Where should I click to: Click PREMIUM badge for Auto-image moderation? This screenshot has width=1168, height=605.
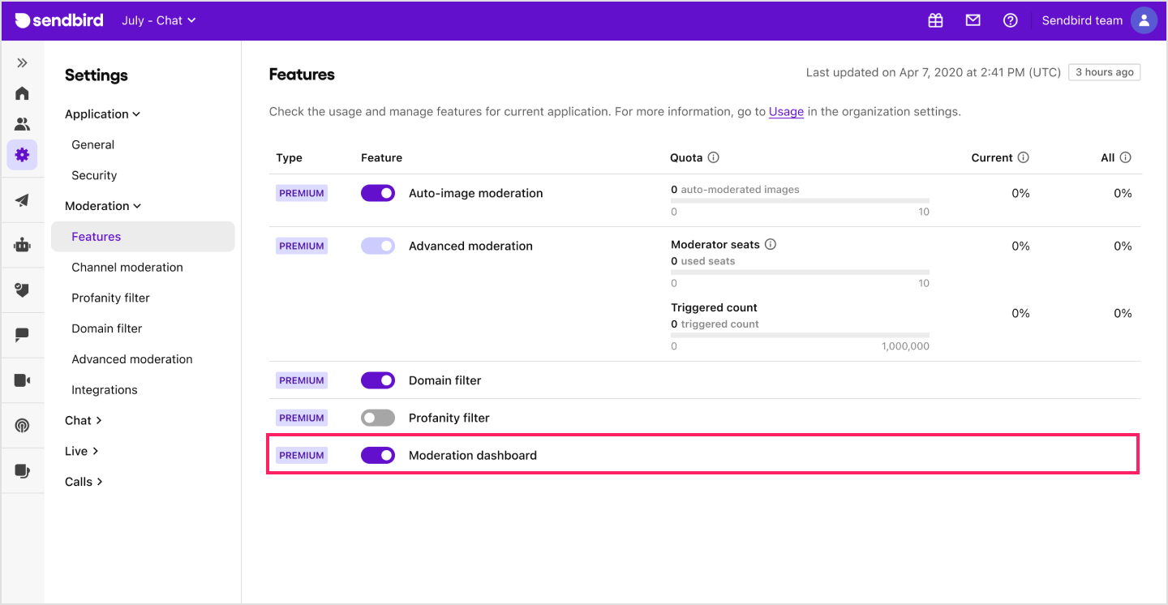pos(302,193)
